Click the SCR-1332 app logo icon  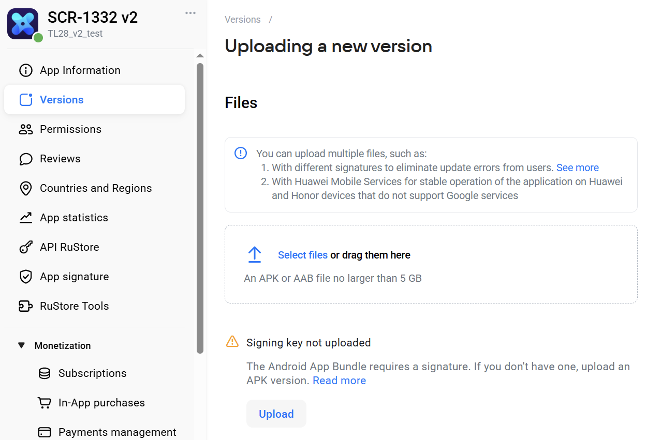pyautogui.click(x=23, y=24)
